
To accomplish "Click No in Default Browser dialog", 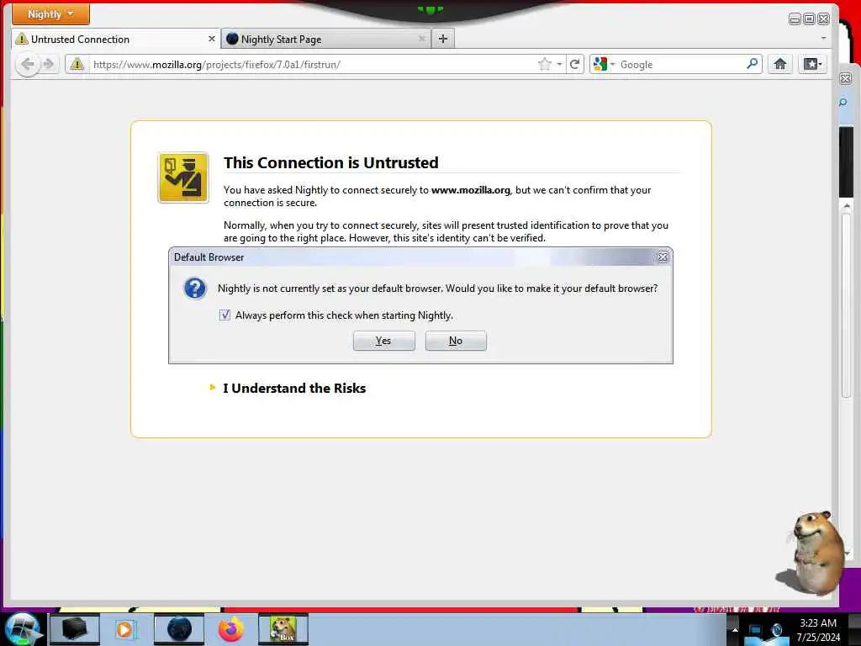I will (456, 341).
